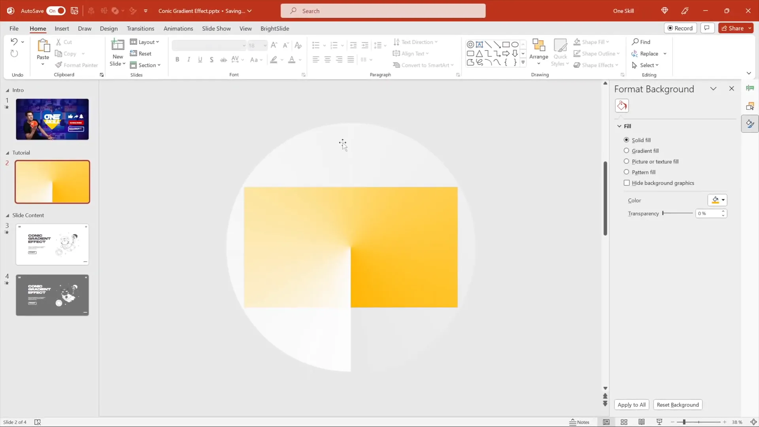Click the Apply to All button
Image resolution: width=759 pixels, height=427 pixels.
631,404
